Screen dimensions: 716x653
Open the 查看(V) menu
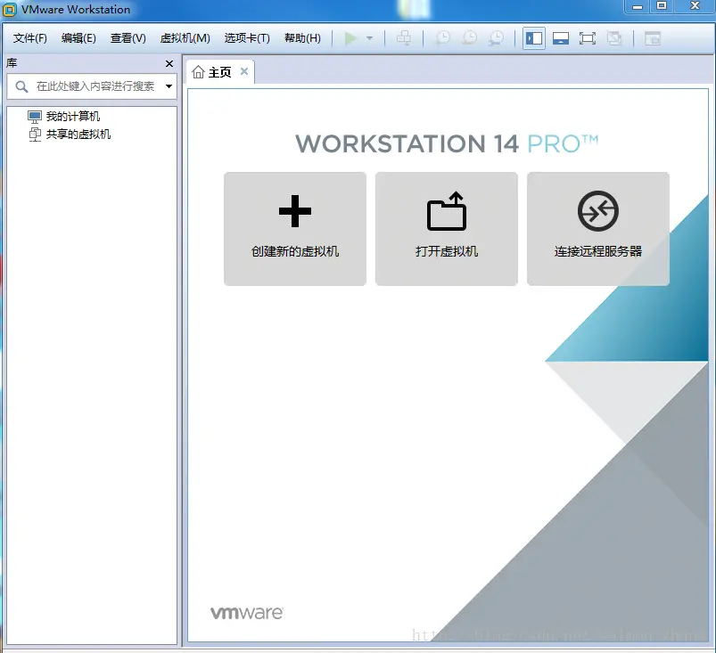(128, 38)
